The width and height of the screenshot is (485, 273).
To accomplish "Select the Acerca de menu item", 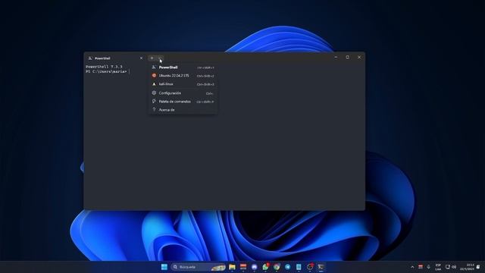I will [183, 109].
